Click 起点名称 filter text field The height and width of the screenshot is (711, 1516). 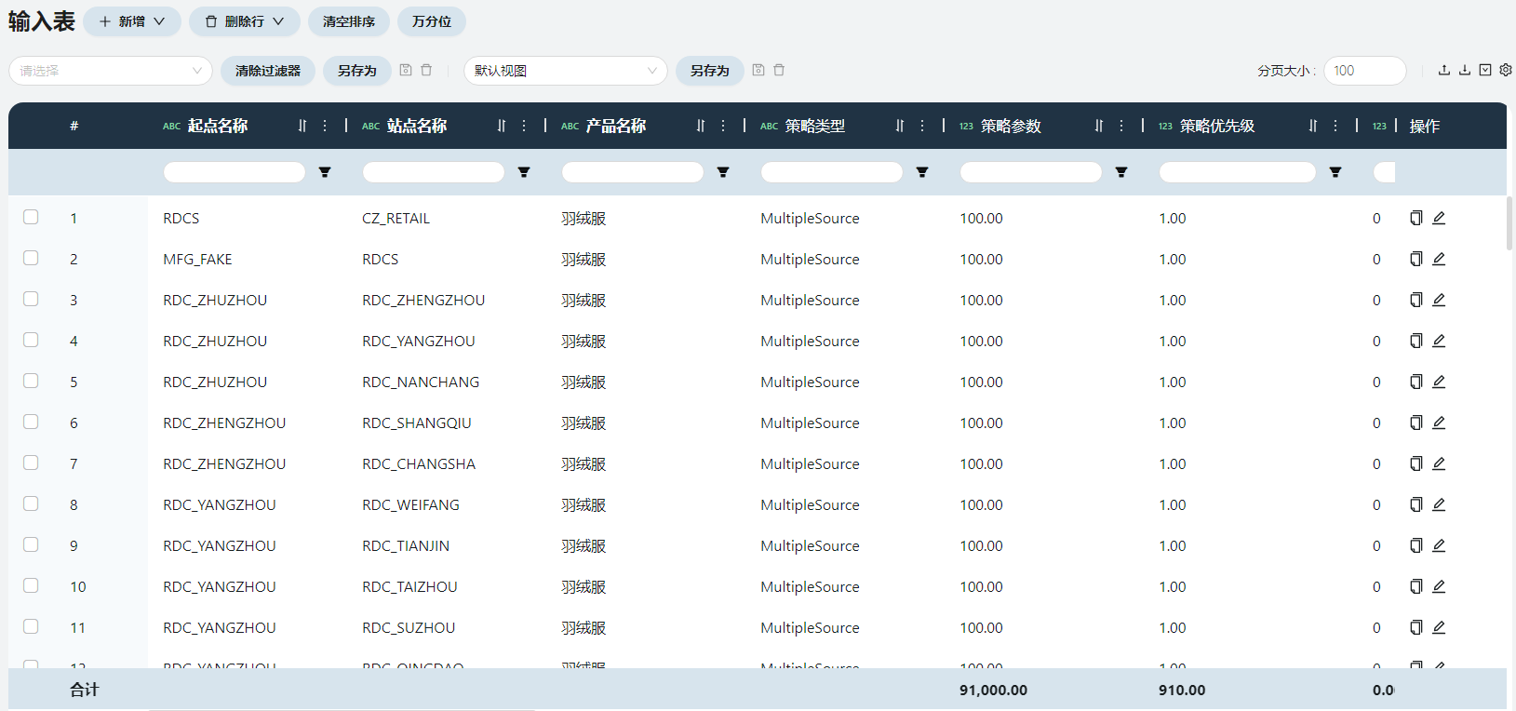tap(235, 172)
